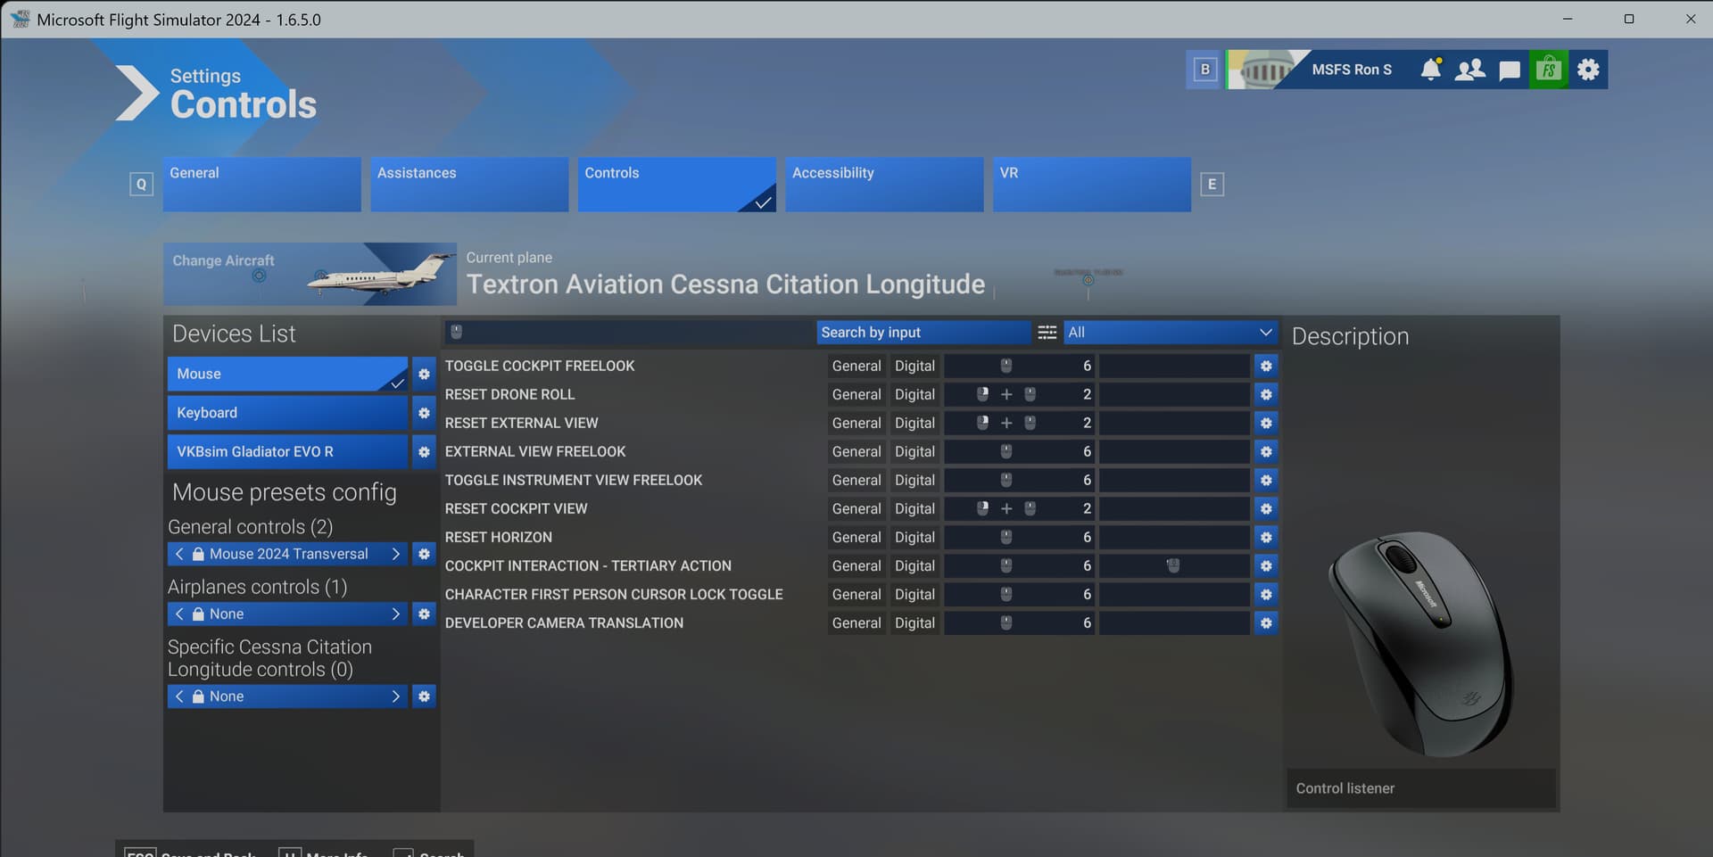Click the mouse device image in Description
The height and width of the screenshot is (857, 1713).
[x=1420, y=644]
